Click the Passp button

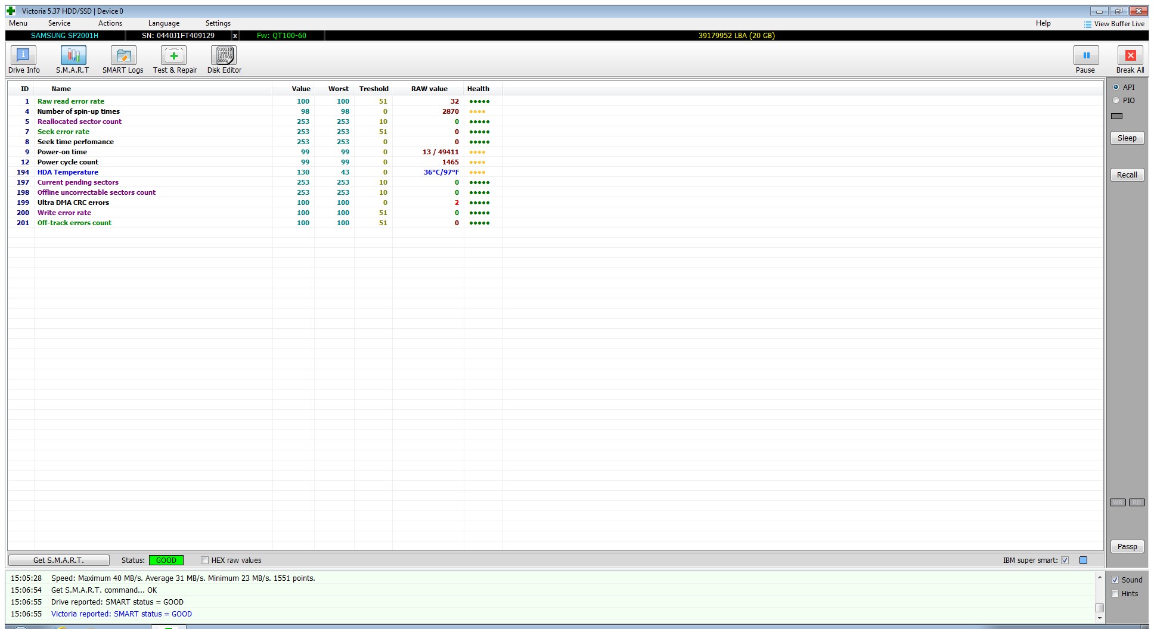point(1127,546)
